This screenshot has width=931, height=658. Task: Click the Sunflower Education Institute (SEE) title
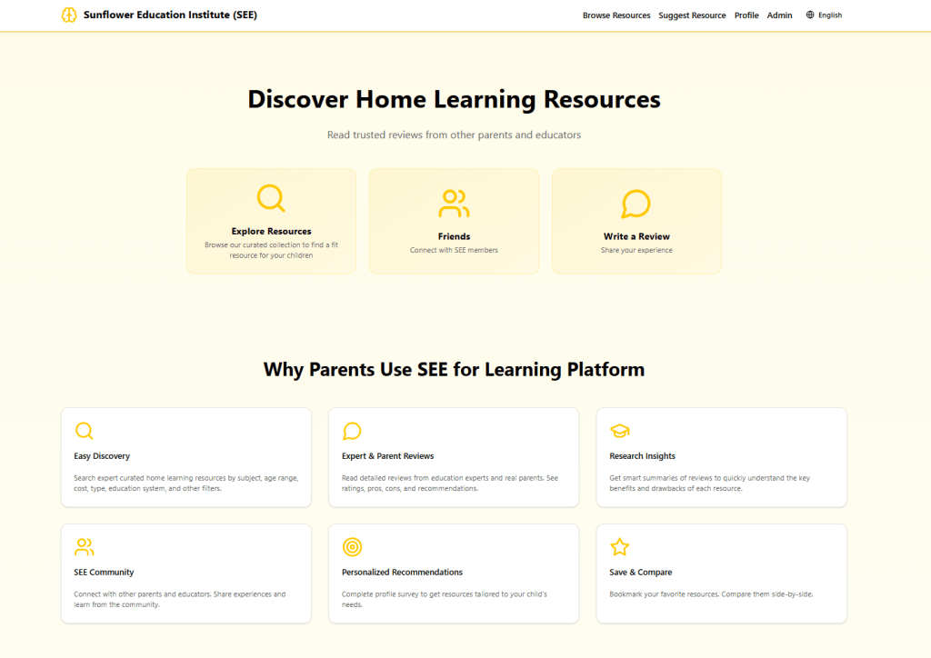point(170,15)
